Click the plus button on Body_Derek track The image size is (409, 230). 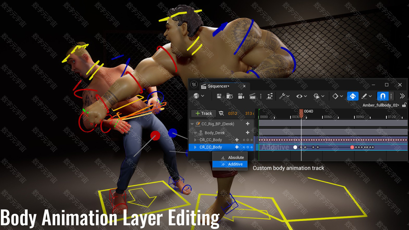tap(247, 133)
